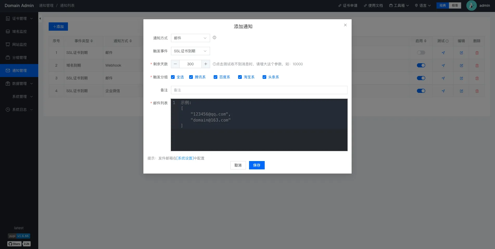
Task: Open the 通知方式 dropdown showing 邮件
Action: [190, 38]
